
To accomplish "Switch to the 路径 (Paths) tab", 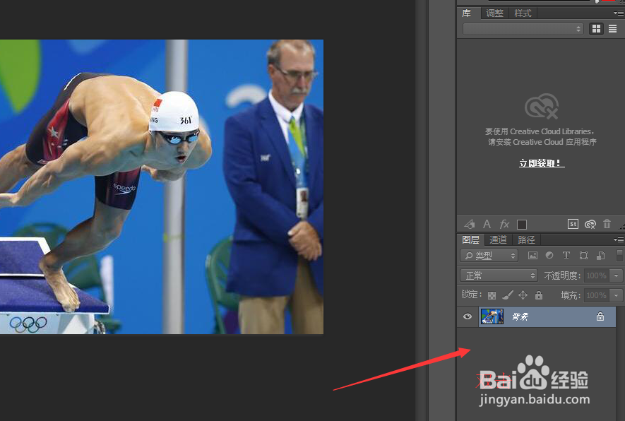I will (x=526, y=239).
